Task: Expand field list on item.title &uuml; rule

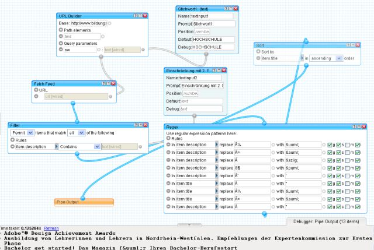Action: 217,191
